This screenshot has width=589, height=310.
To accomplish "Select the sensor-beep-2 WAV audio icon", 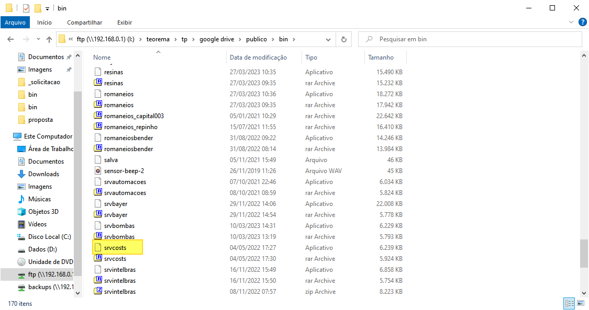I will coord(98,170).
